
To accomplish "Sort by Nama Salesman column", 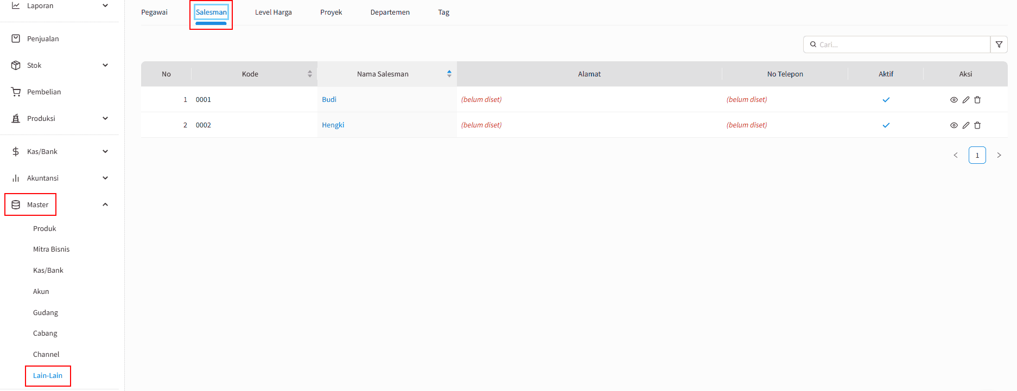I will (449, 74).
